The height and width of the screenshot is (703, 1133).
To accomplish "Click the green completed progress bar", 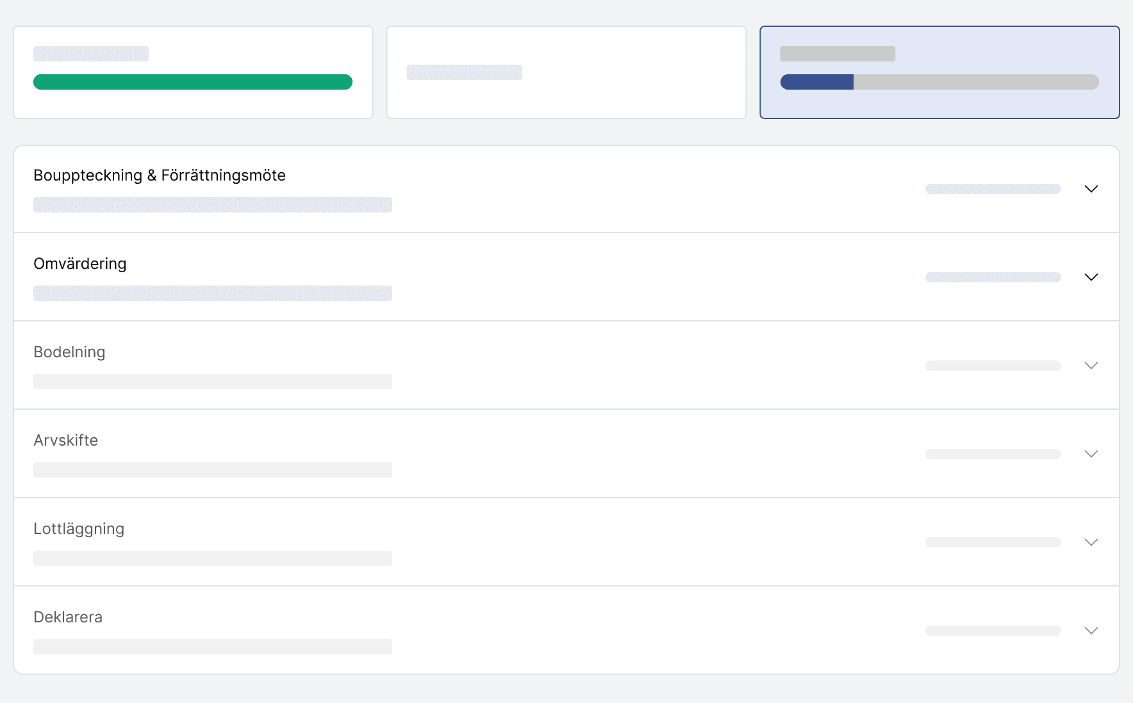I will [193, 82].
